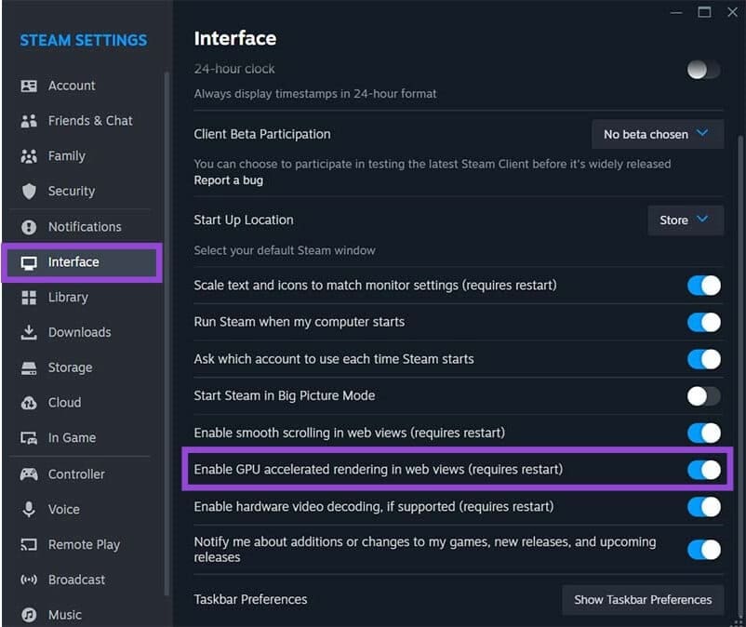Image resolution: width=746 pixels, height=627 pixels.
Task: Select the Controller gamepad icon
Action: [29, 474]
